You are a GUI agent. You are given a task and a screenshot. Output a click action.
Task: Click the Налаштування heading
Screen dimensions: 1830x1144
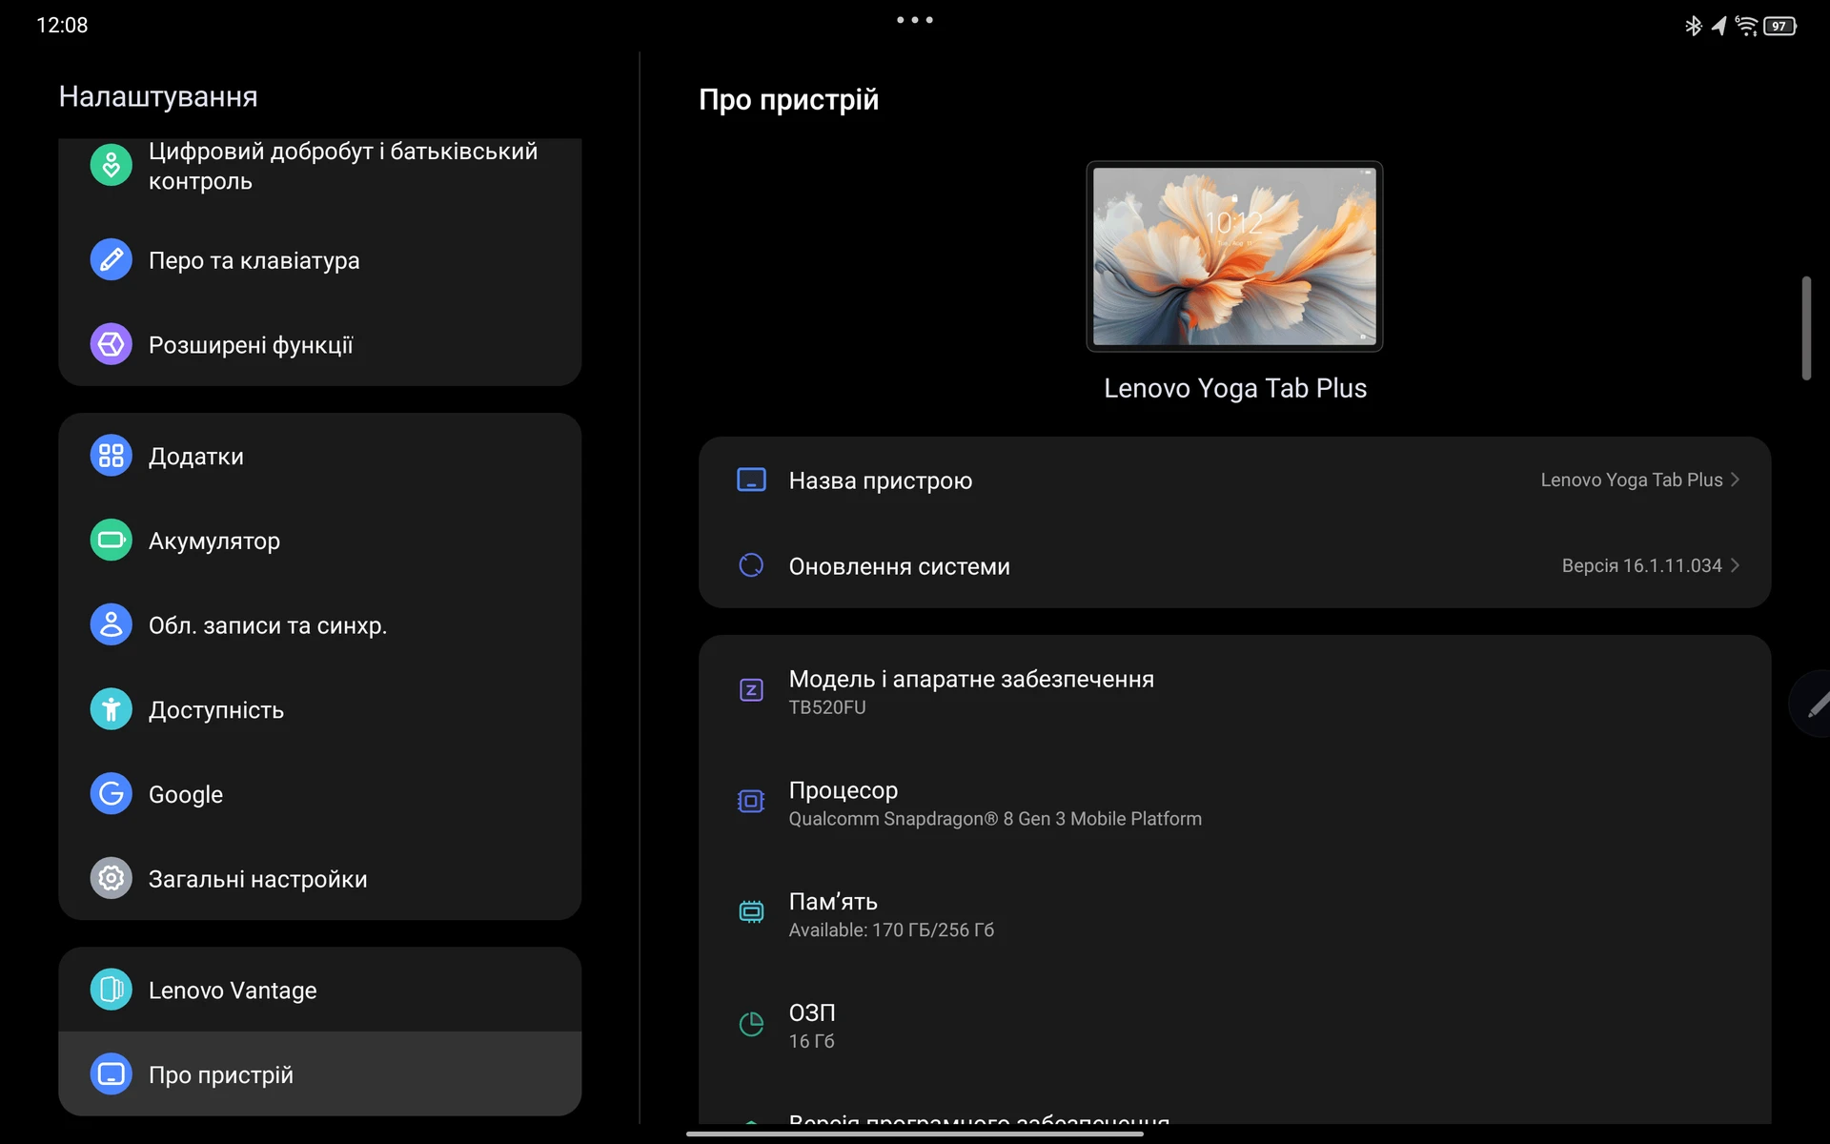158,96
